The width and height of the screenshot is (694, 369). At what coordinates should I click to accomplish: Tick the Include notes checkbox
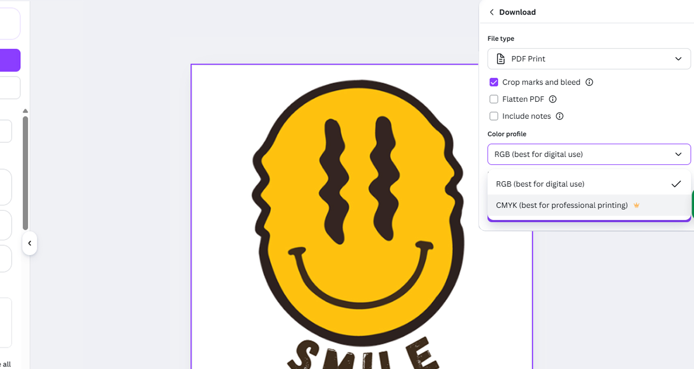point(494,116)
